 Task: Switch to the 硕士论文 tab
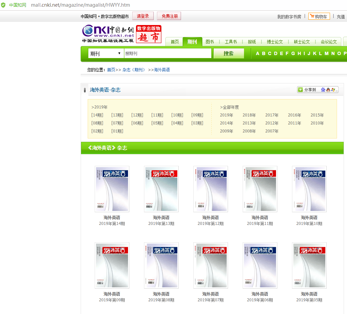click(302, 42)
